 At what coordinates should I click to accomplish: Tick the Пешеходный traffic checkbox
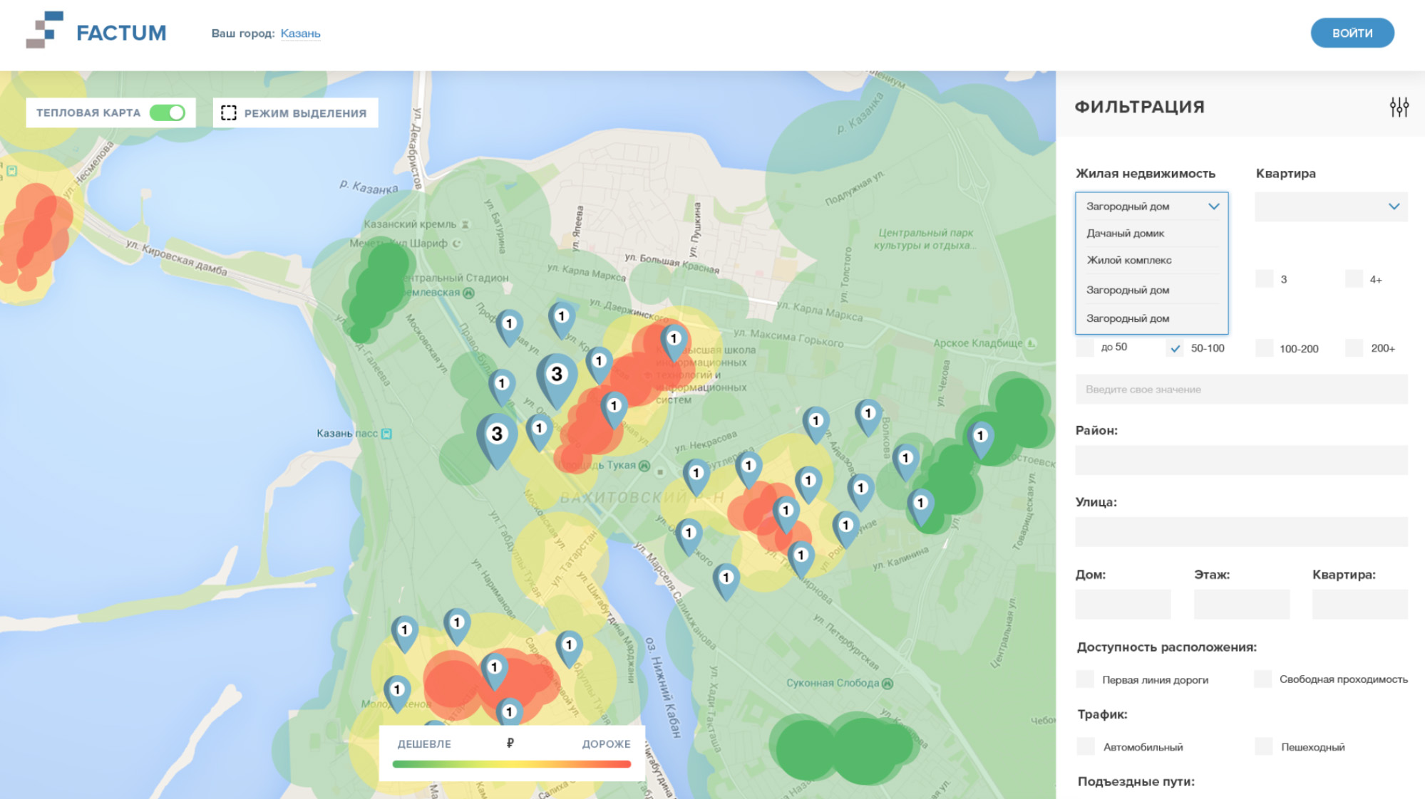tap(1263, 746)
